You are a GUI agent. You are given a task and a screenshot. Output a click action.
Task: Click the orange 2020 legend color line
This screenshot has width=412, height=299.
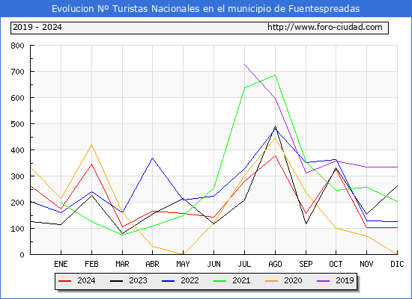point(271,281)
